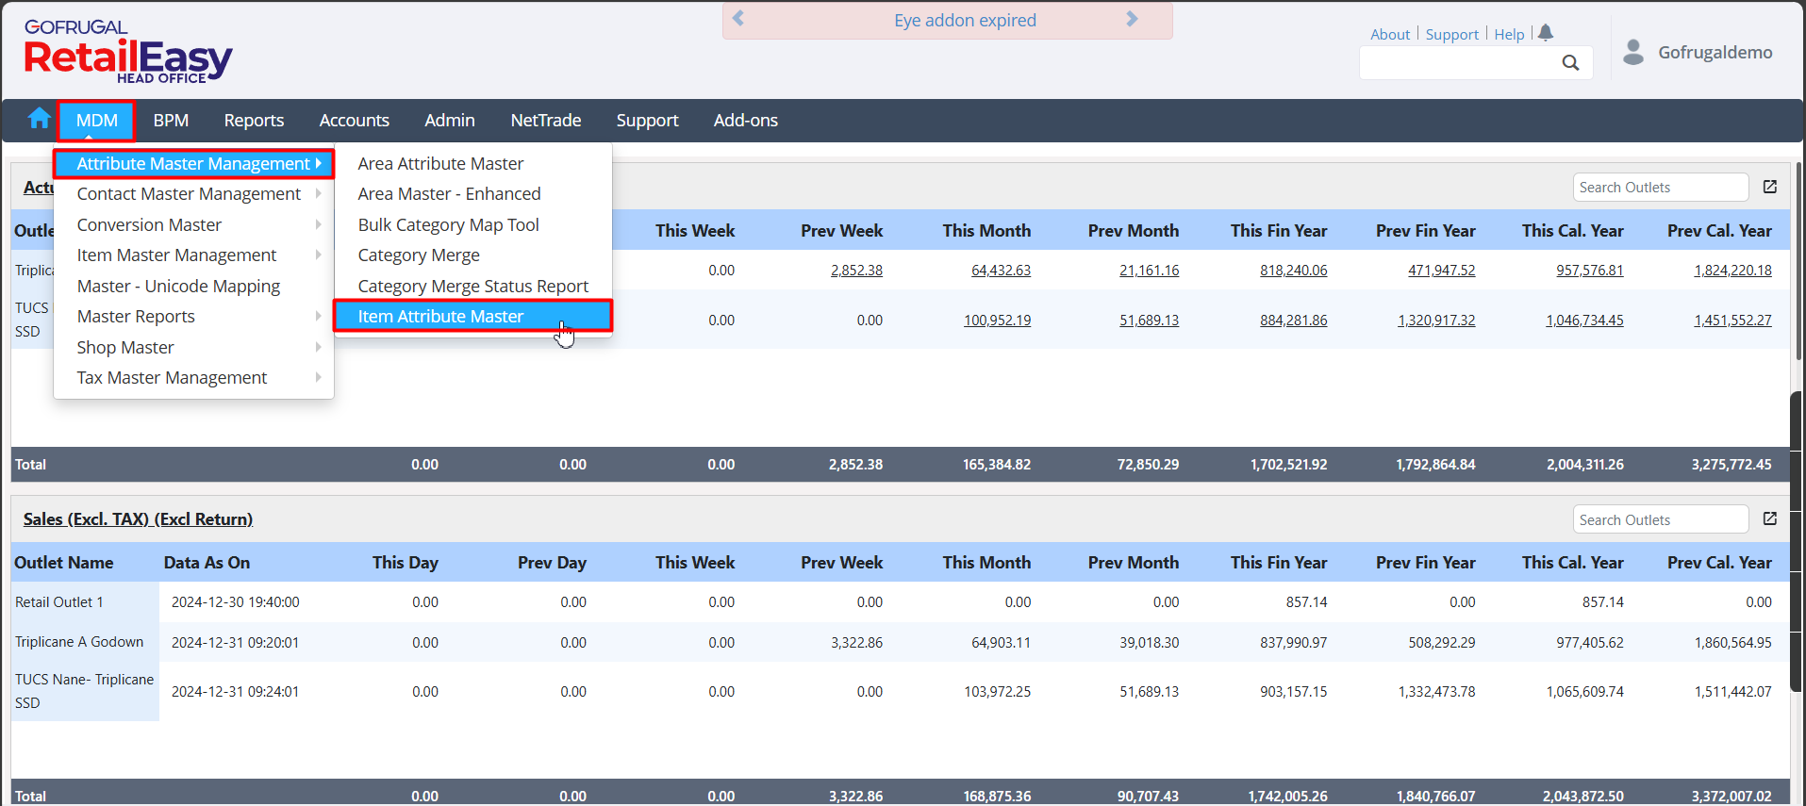The width and height of the screenshot is (1806, 806).
Task: Choose Category Merge Status Report
Action: pyautogui.click(x=472, y=287)
